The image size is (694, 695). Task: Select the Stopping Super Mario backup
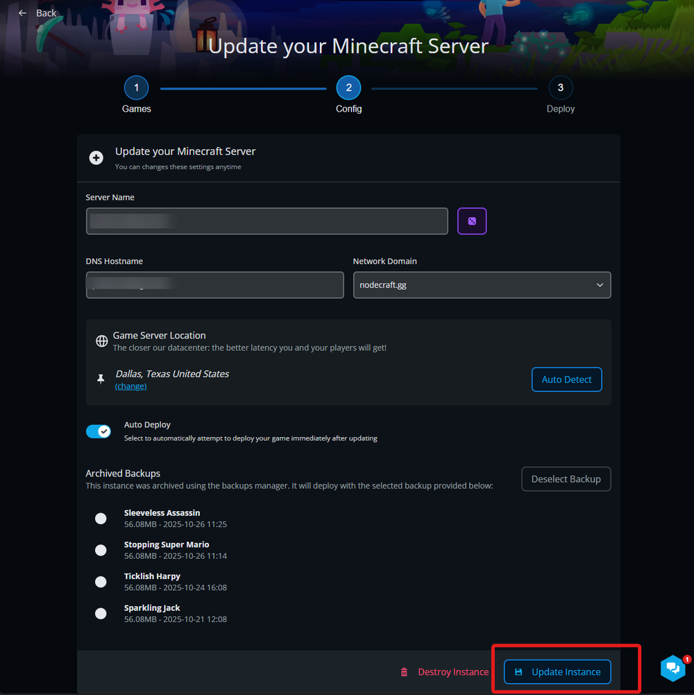click(x=101, y=550)
